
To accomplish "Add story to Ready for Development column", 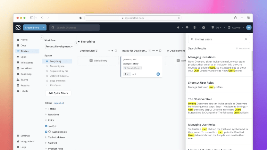I will (x=157, y=51).
